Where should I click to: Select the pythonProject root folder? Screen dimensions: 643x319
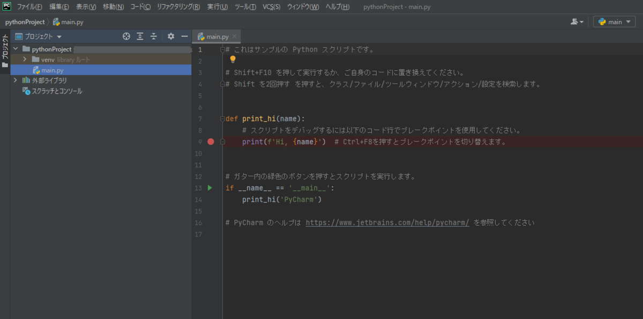[101, 49]
